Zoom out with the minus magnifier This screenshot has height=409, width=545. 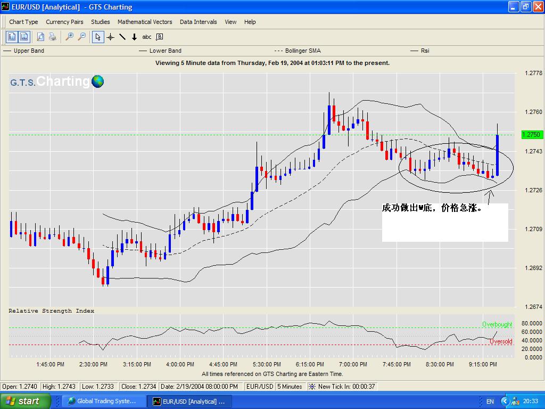81,37
